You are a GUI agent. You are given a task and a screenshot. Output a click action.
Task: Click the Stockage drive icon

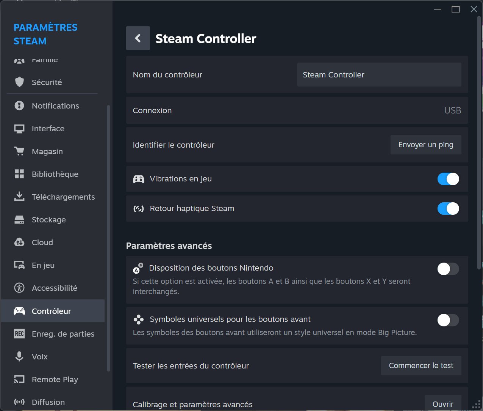tap(19, 219)
